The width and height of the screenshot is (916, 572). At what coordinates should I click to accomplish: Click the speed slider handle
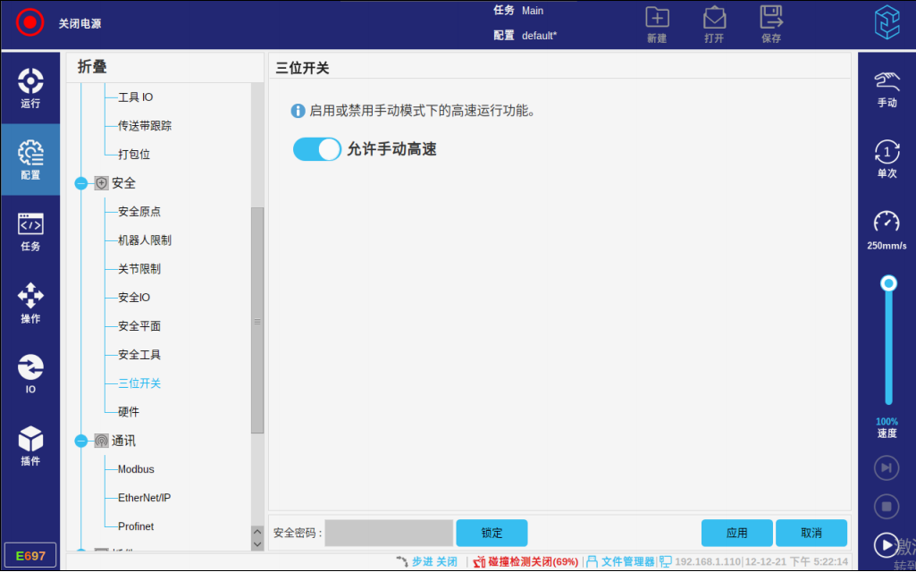click(x=888, y=283)
